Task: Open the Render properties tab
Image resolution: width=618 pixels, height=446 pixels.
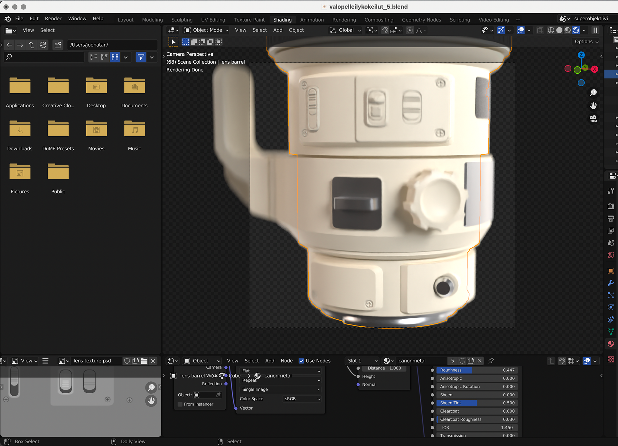Action: click(611, 206)
